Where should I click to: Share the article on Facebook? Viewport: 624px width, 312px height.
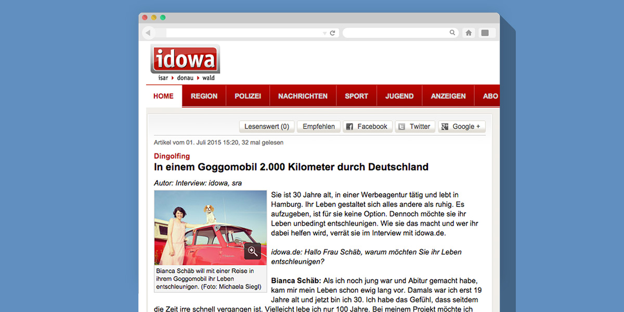tap(368, 126)
